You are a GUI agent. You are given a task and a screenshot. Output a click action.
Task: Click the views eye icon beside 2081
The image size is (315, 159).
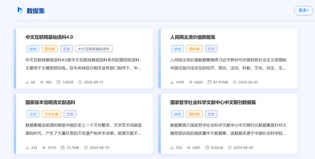tap(189, 148)
